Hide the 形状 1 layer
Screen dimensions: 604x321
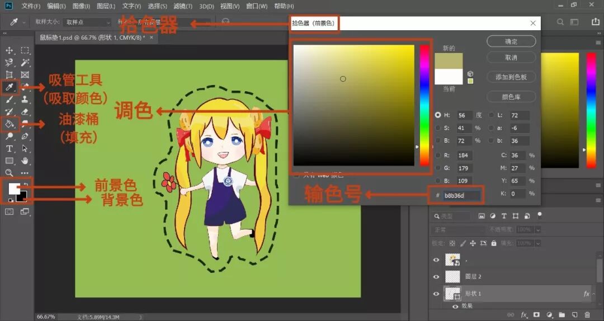(x=436, y=294)
